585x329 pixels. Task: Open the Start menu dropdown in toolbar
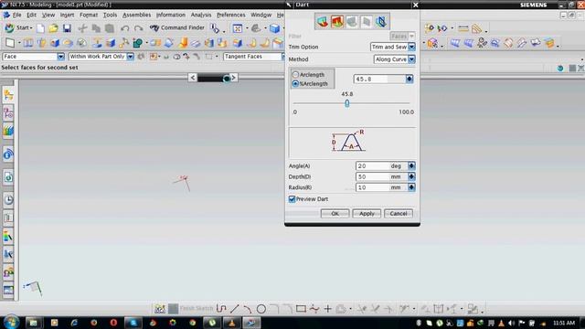tap(18, 28)
